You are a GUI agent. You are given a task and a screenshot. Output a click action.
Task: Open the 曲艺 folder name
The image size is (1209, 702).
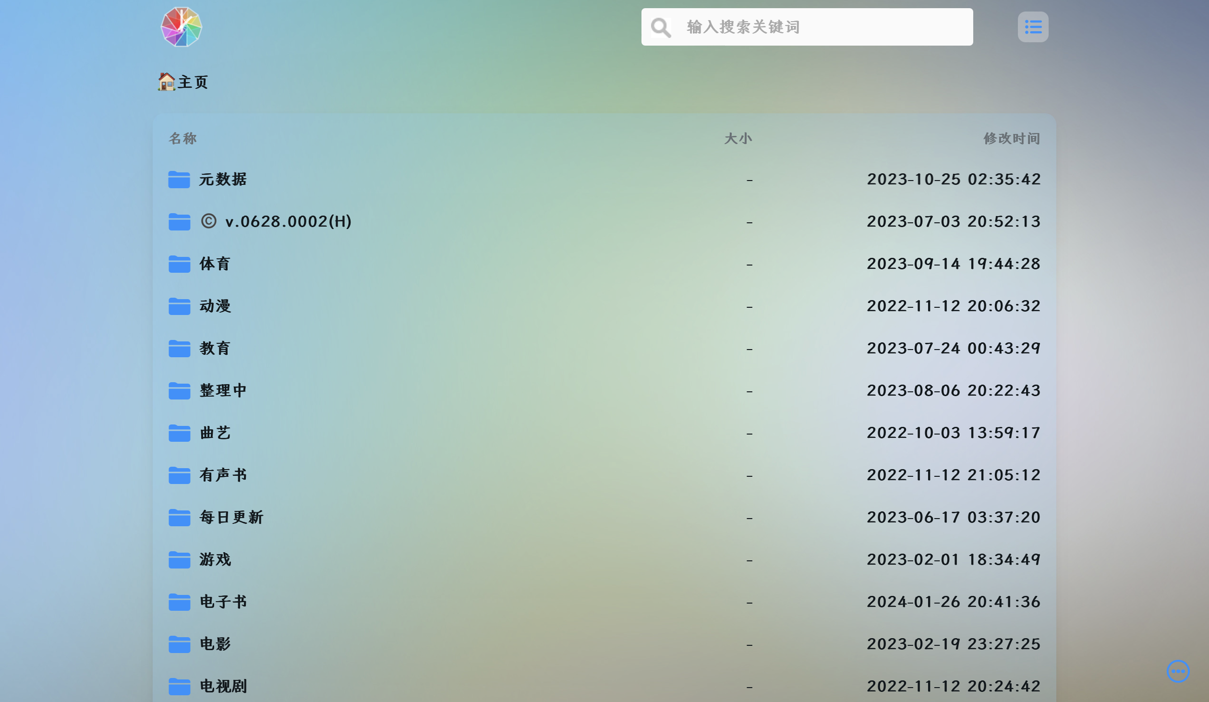(x=215, y=433)
